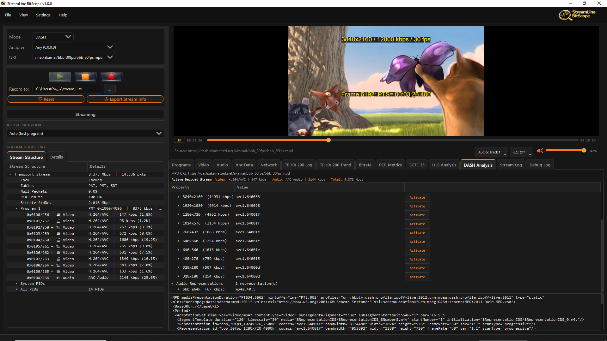
Task: Mute audio using the speaker icon
Action: [x=540, y=151]
